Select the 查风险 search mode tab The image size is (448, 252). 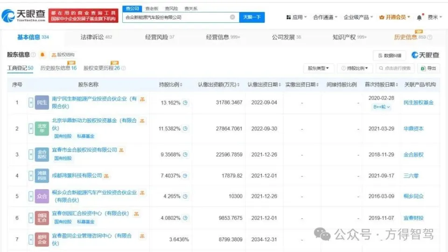[171, 8]
